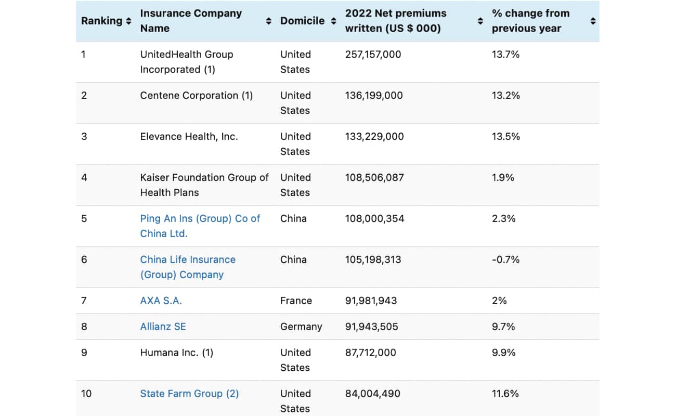Open the Ping An Ins (Group) link

[200, 226]
